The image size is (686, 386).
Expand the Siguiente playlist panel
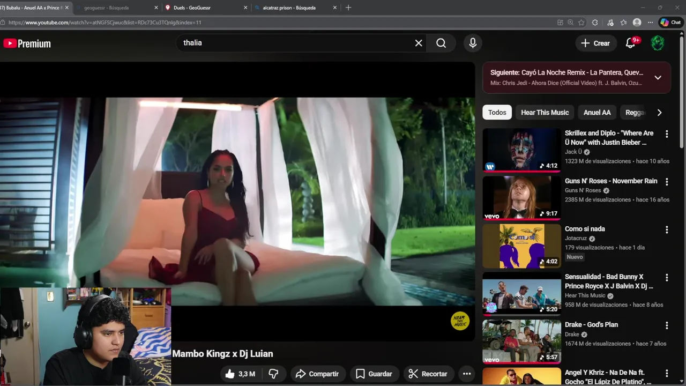click(x=658, y=77)
